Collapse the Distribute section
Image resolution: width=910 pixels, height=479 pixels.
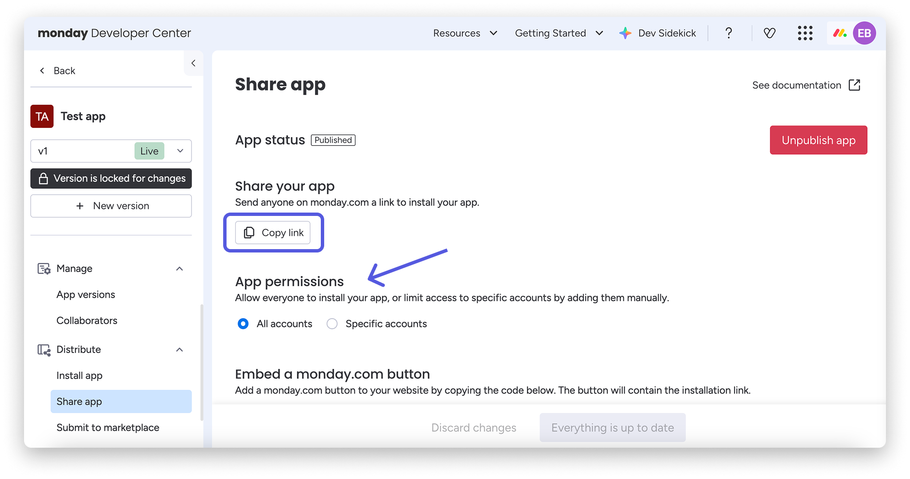click(x=179, y=350)
